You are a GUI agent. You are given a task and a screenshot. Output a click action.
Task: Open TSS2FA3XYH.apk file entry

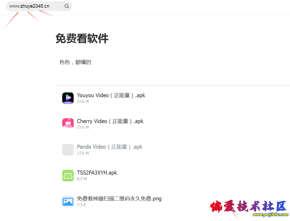point(97,172)
